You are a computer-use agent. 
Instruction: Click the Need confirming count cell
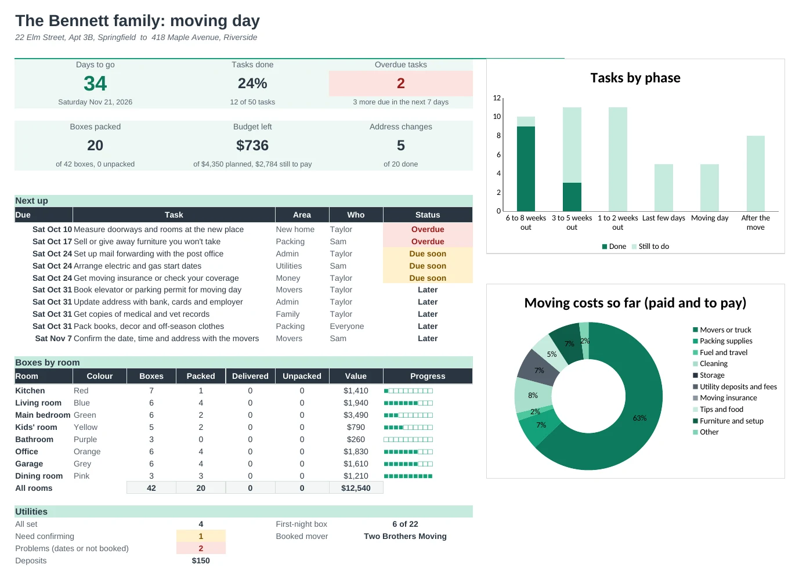point(201,537)
